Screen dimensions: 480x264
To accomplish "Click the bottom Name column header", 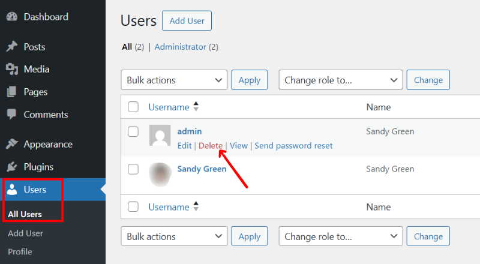I will [379, 207].
